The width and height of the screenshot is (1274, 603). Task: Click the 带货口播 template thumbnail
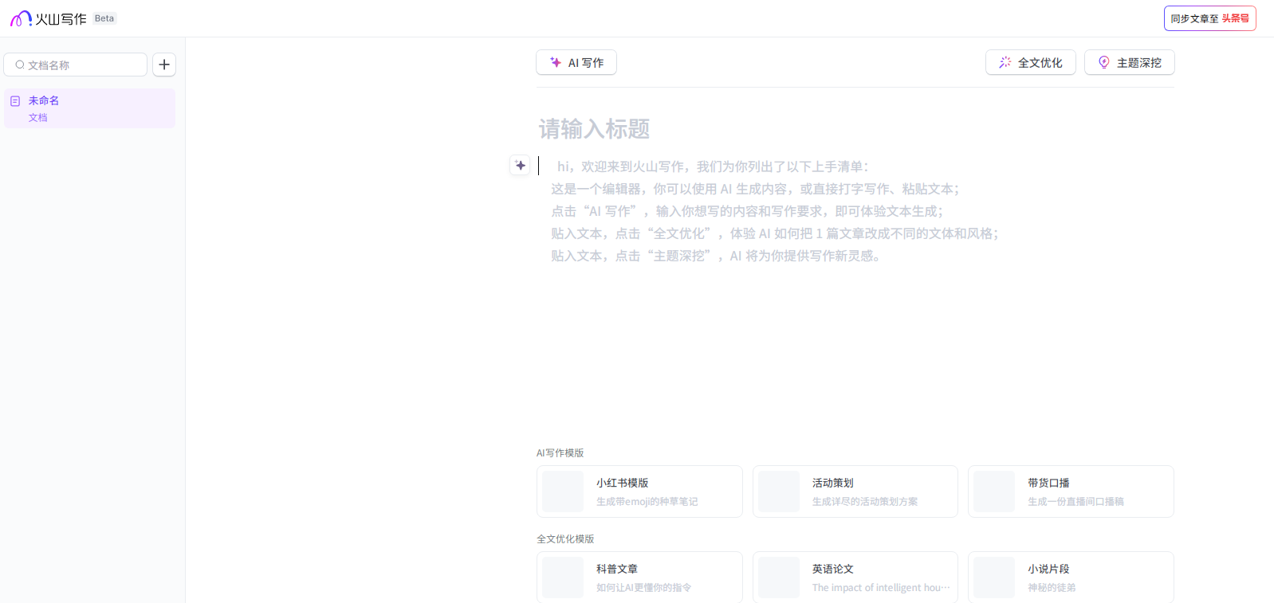(994, 491)
